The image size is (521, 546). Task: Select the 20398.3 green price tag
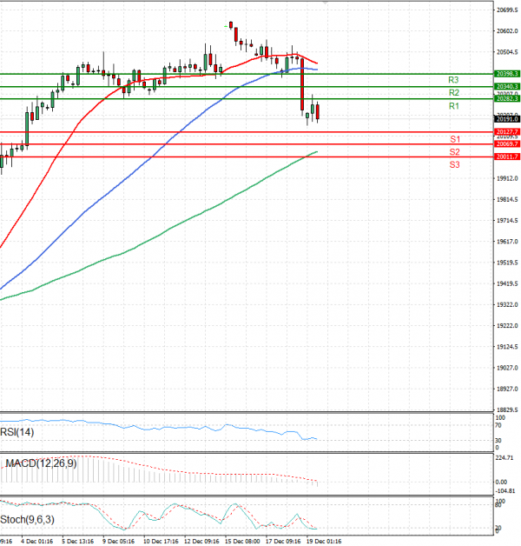[507, 74]
